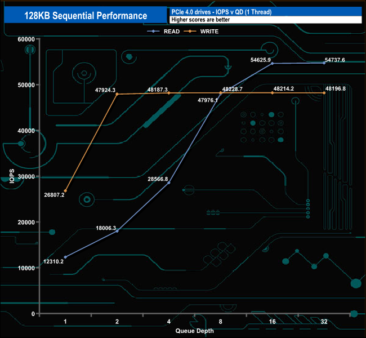Image resolution: width=366 pixels, height=338 pixels.
Task: Select the WRITE data label 26807.2
Action: [54, 195]
